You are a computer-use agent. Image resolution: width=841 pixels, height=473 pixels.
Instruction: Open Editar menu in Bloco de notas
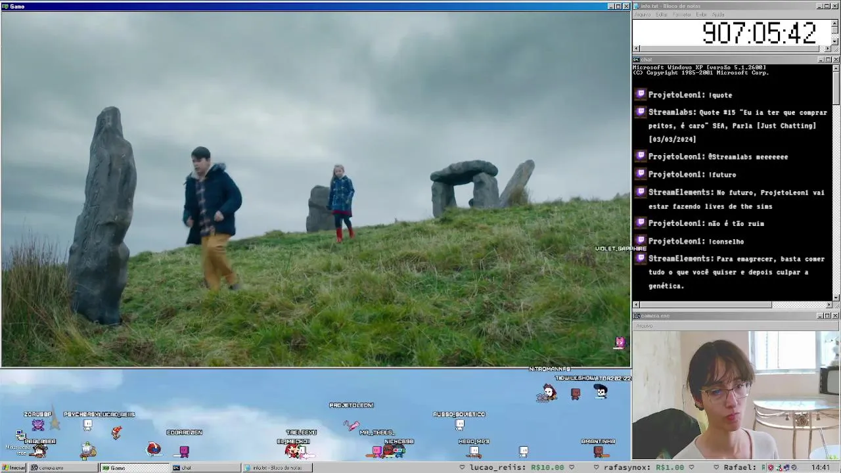[x=661, y=14]
